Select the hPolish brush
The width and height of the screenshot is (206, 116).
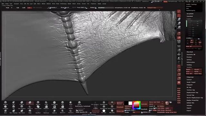click(46, 103)
